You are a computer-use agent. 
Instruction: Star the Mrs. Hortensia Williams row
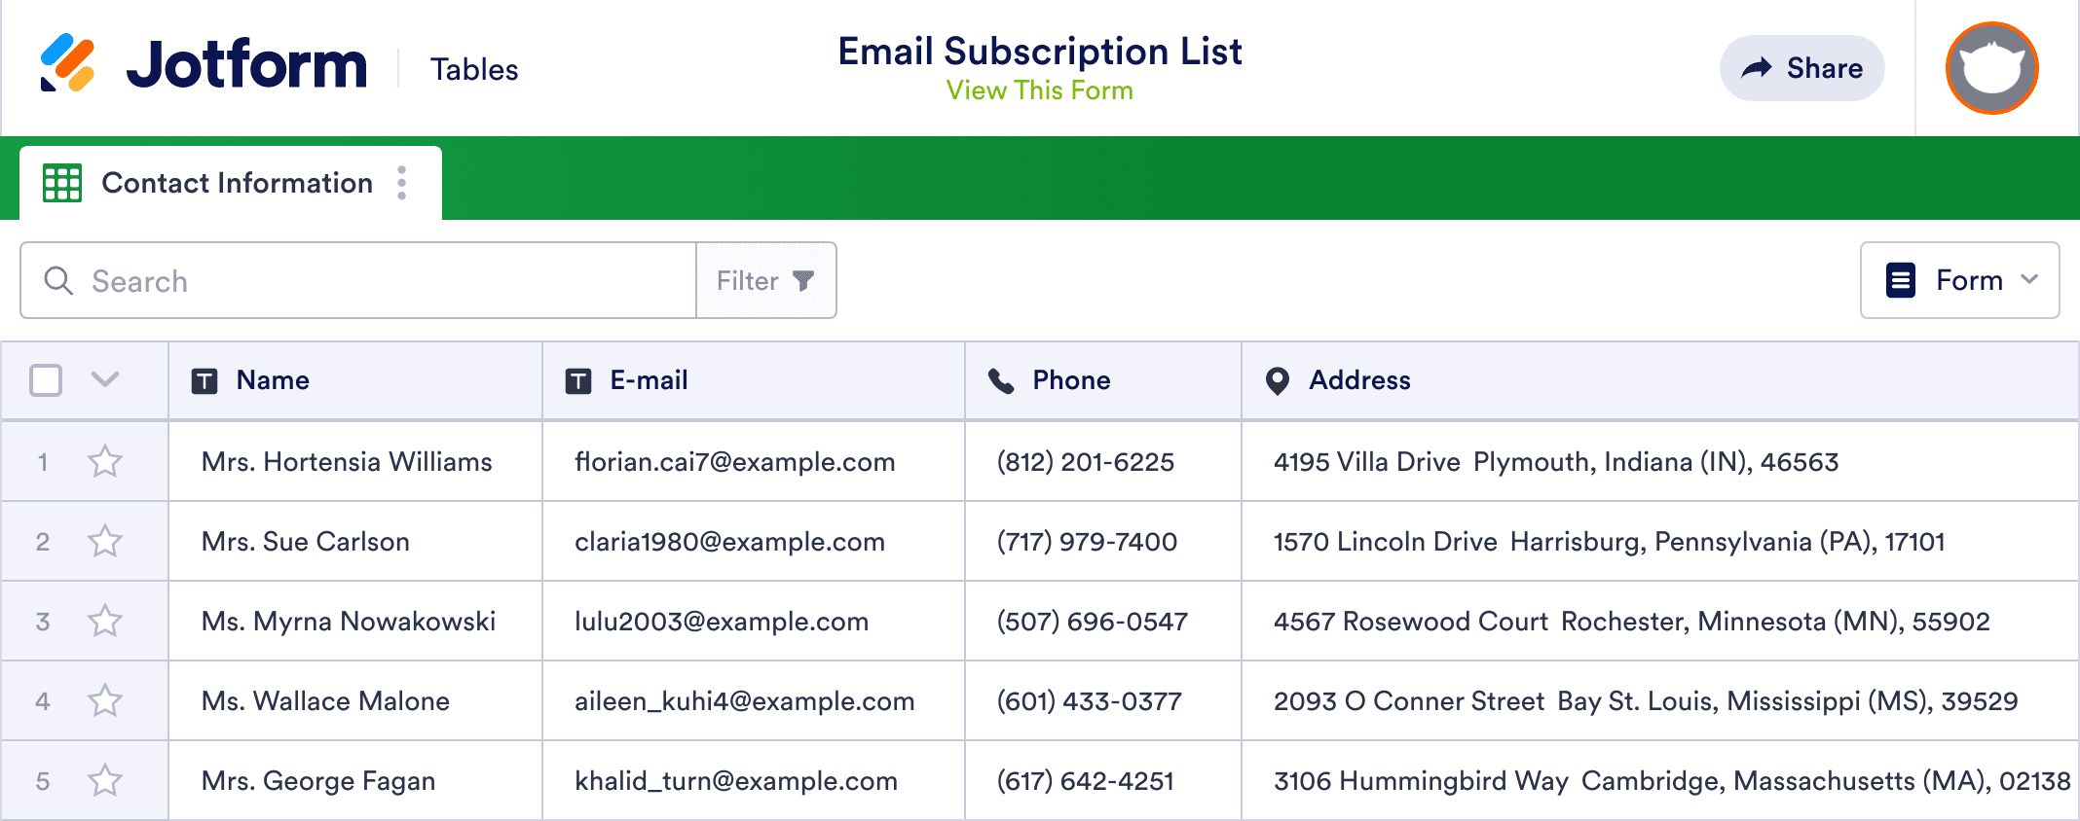coord(105,462)
